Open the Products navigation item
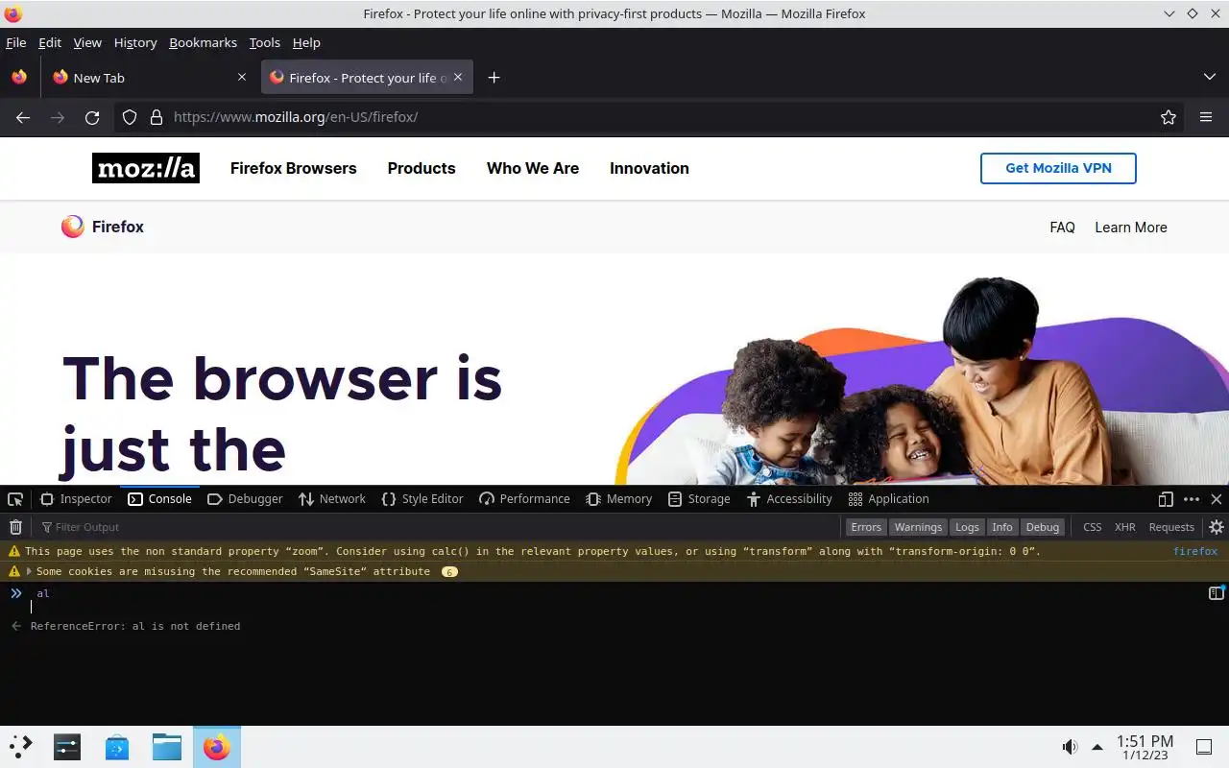1229x768 pixels. coord(422,168)
